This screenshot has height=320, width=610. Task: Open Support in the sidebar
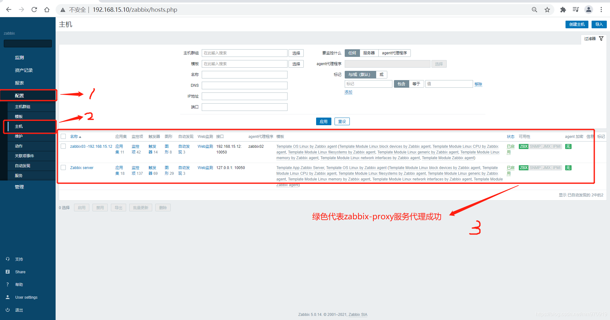tap(19, 259)
